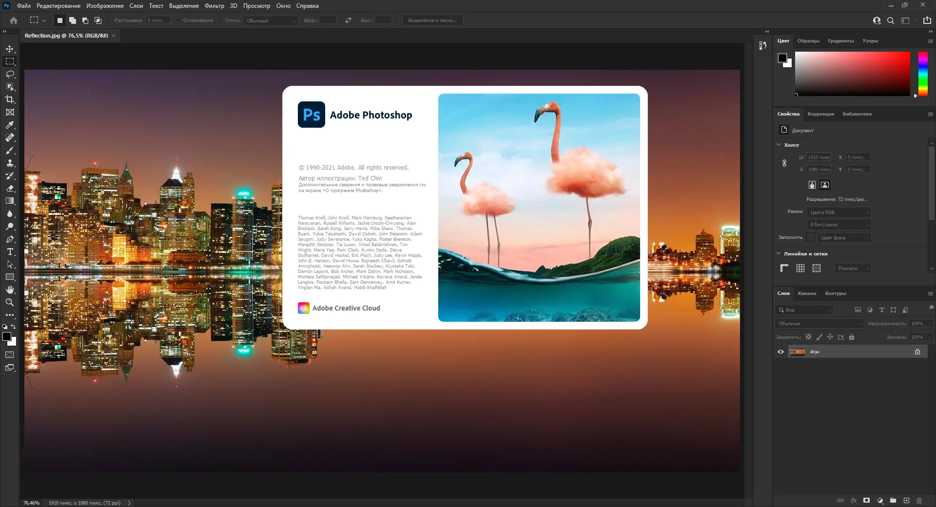Select the Eyedropper tool
The height and width of the screenshot is (507, 936).
click(x=10, y=125)
